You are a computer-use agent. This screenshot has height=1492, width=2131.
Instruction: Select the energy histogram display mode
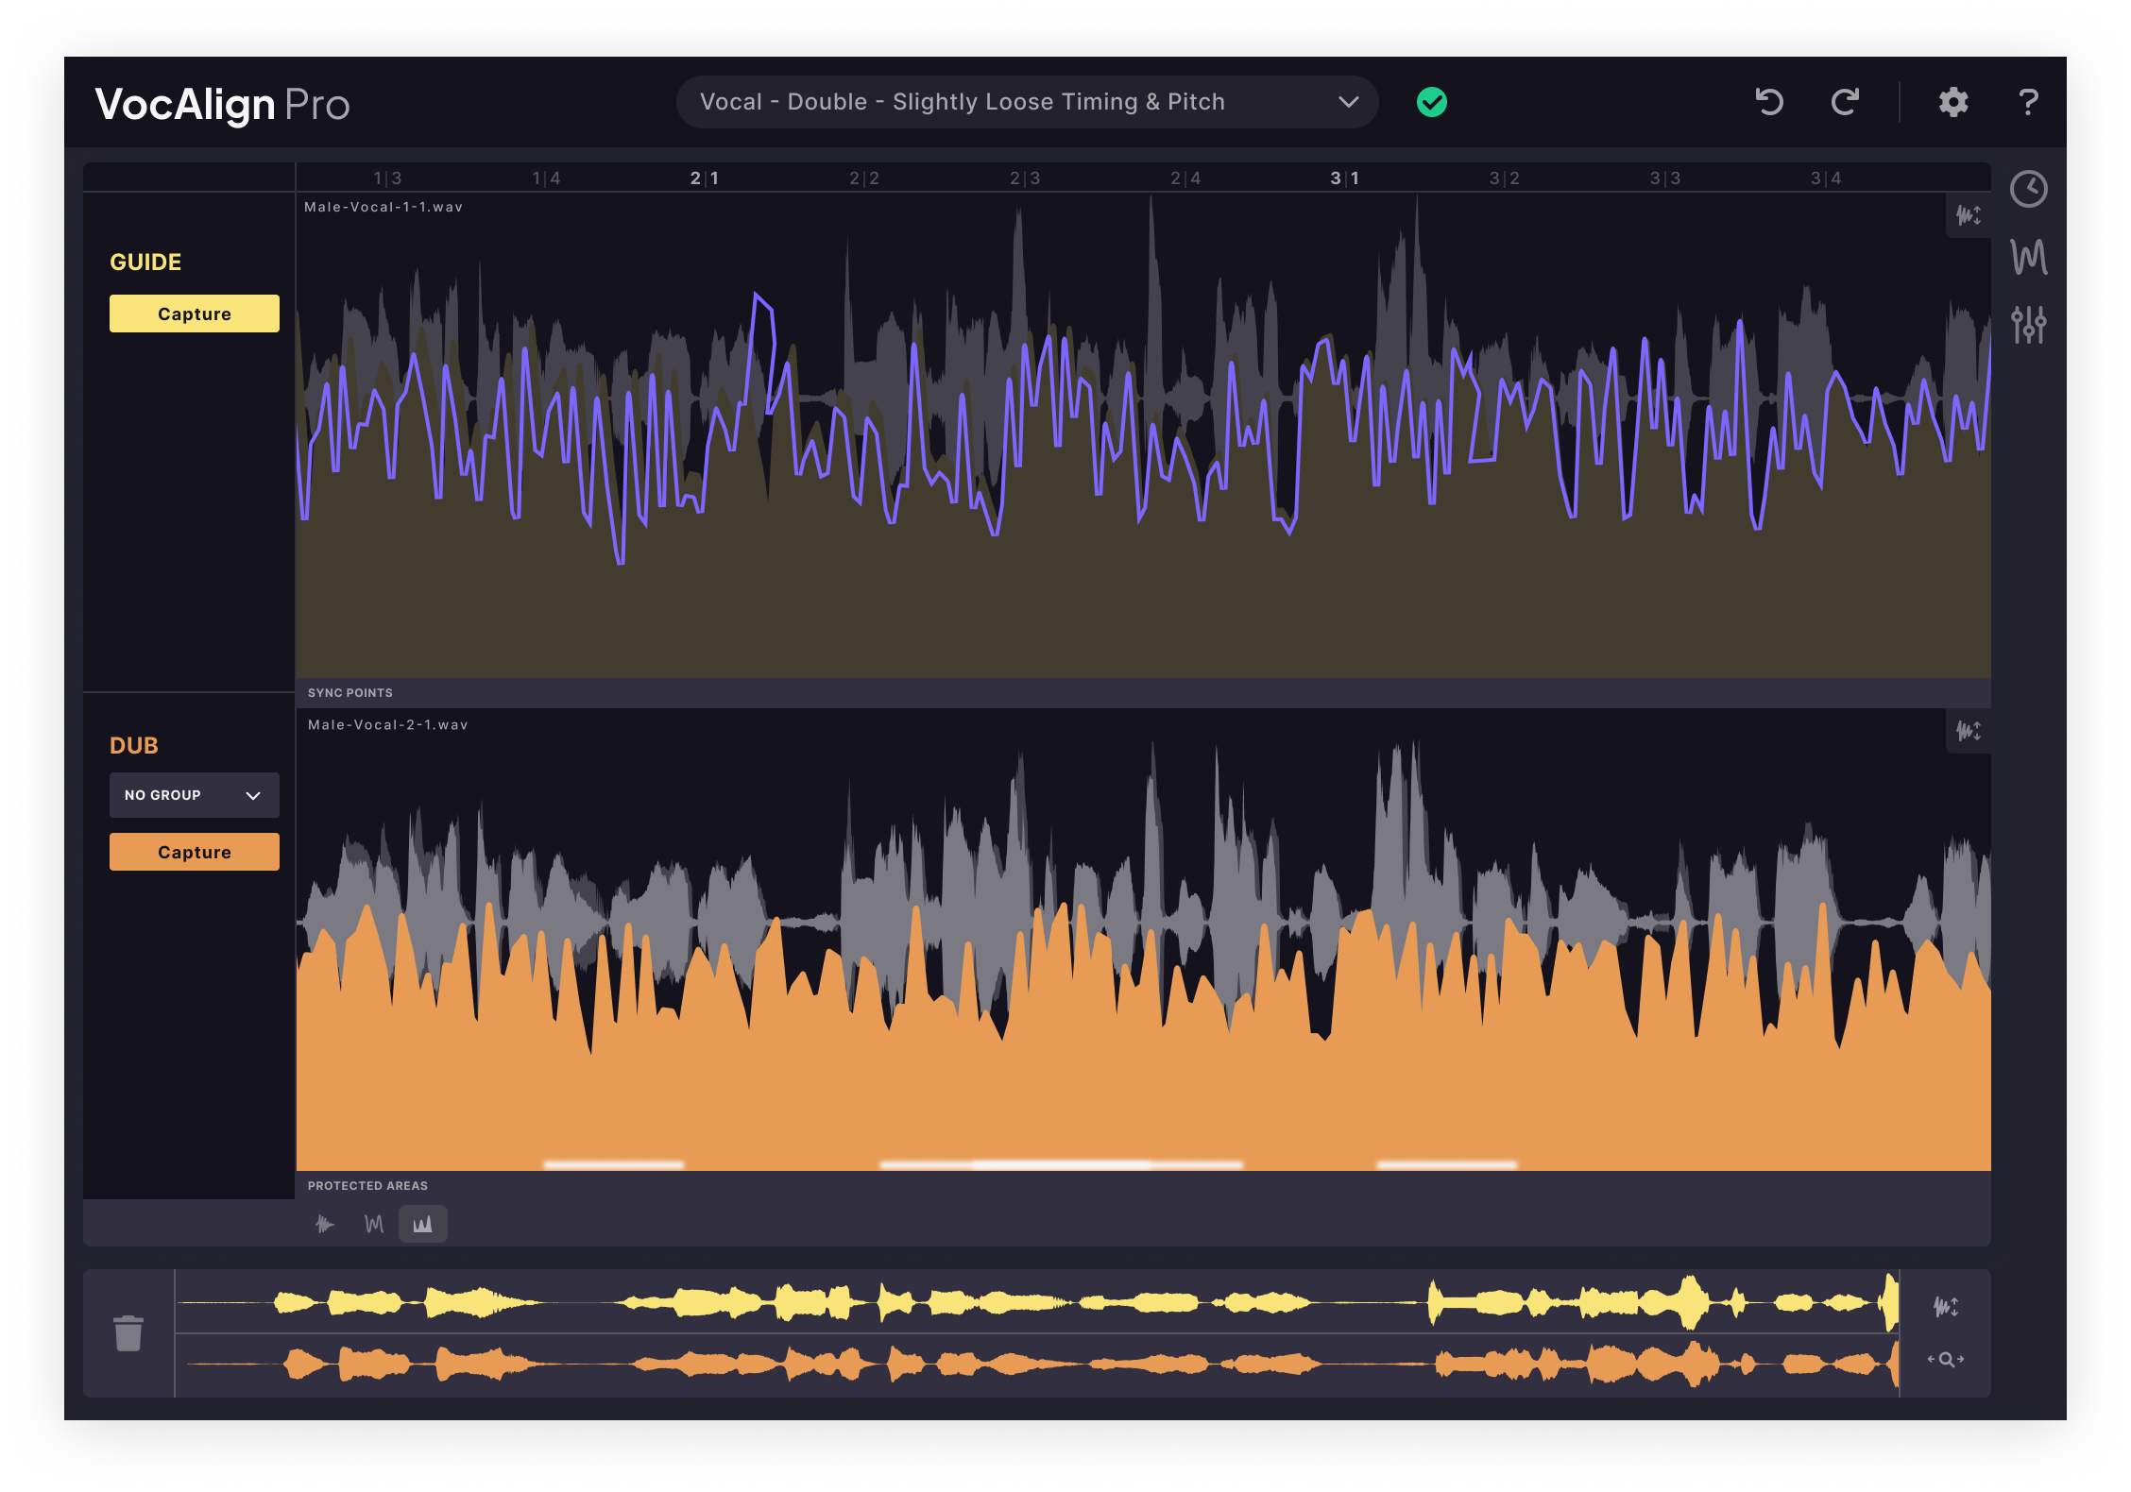coord(422,1223)
